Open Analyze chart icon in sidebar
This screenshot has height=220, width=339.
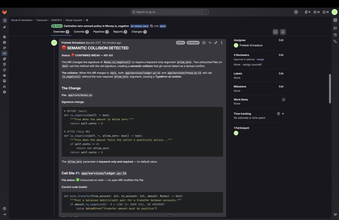(x=4, y=86)
